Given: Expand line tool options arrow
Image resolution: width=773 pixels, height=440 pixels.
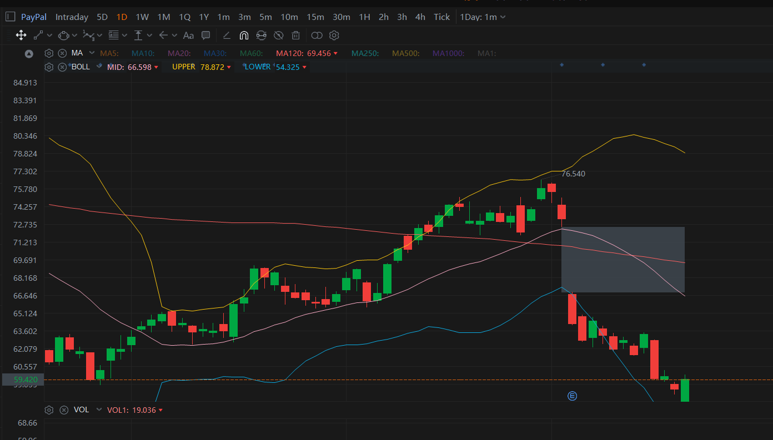Looking at the screenshot, I should [49, 36].
